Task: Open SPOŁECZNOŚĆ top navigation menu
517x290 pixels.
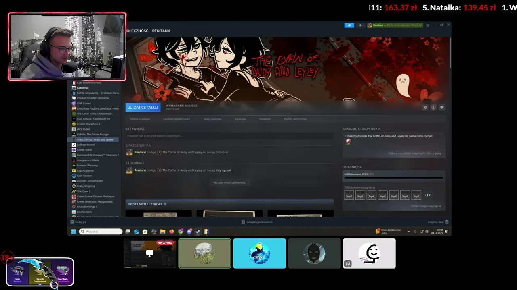Action: coord(137,31)
